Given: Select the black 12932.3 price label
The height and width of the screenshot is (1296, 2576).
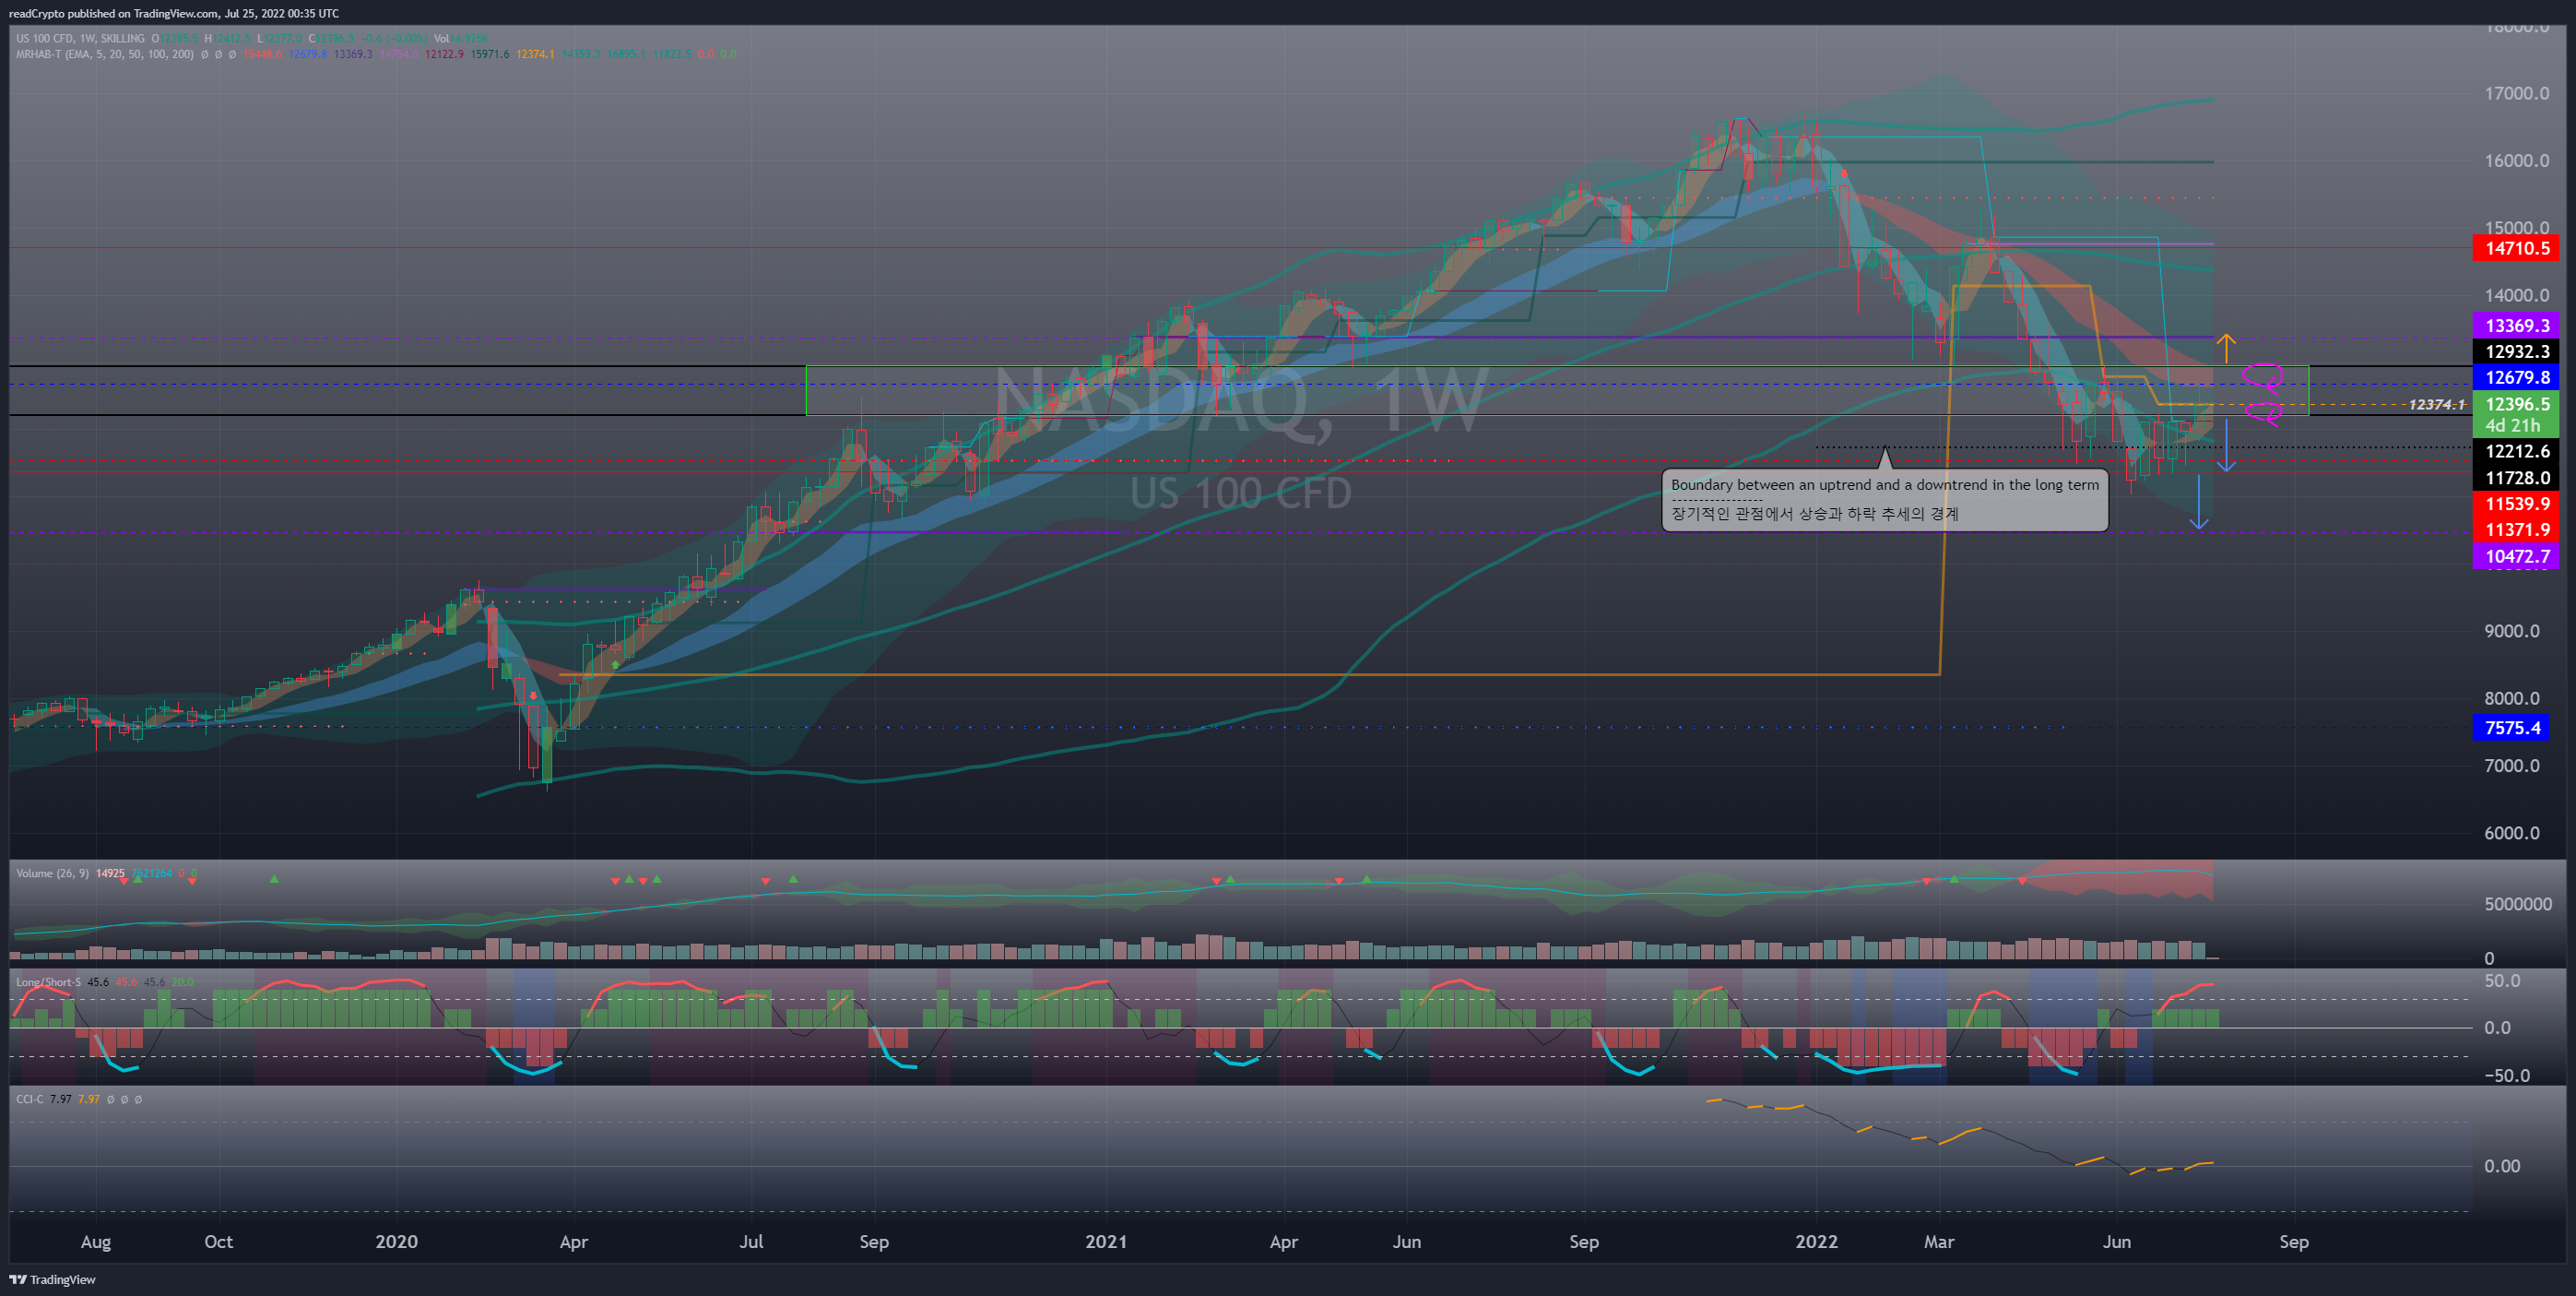Looking at the screenshot, I should 2516,351.
